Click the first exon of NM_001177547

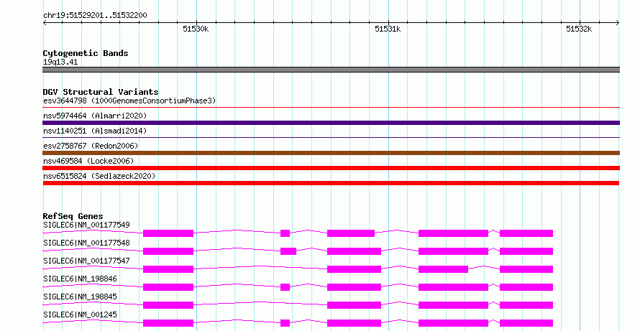click(x=168, y=269)
